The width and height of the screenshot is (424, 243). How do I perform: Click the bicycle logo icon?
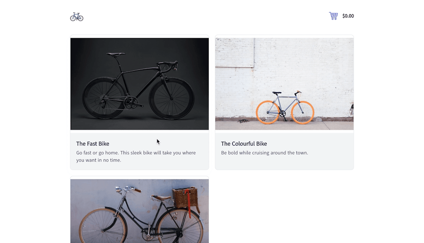pyautogui.click(x=76, y=17)
